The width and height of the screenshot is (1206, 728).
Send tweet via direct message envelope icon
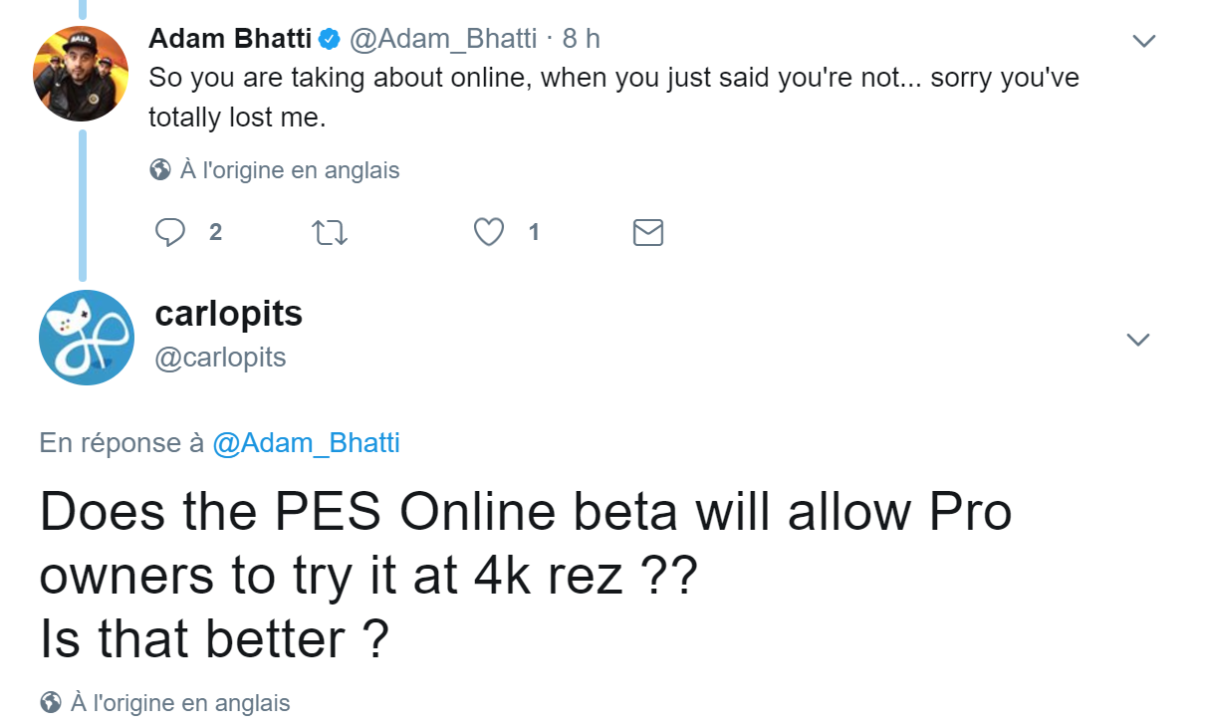(648, 233)
